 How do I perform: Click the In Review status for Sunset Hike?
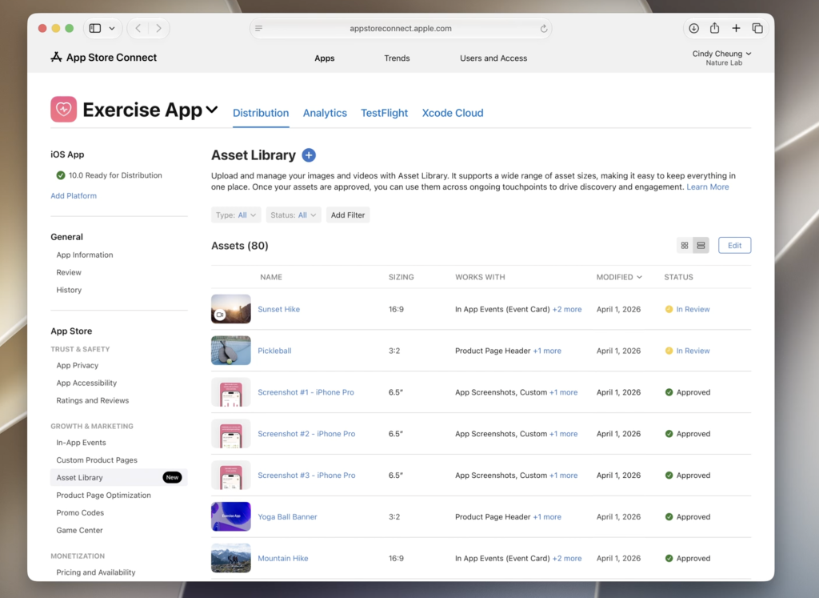coord(687,309)
